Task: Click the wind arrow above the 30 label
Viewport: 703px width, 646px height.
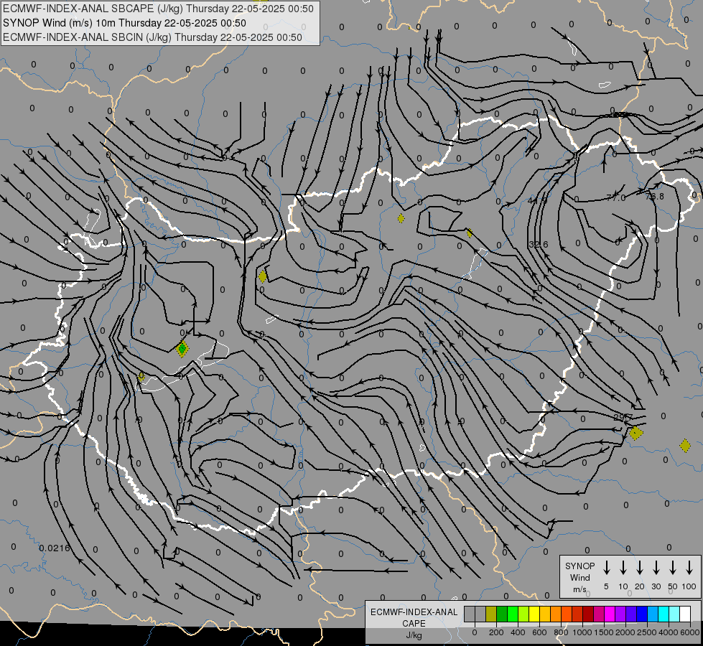Action: 656,567
